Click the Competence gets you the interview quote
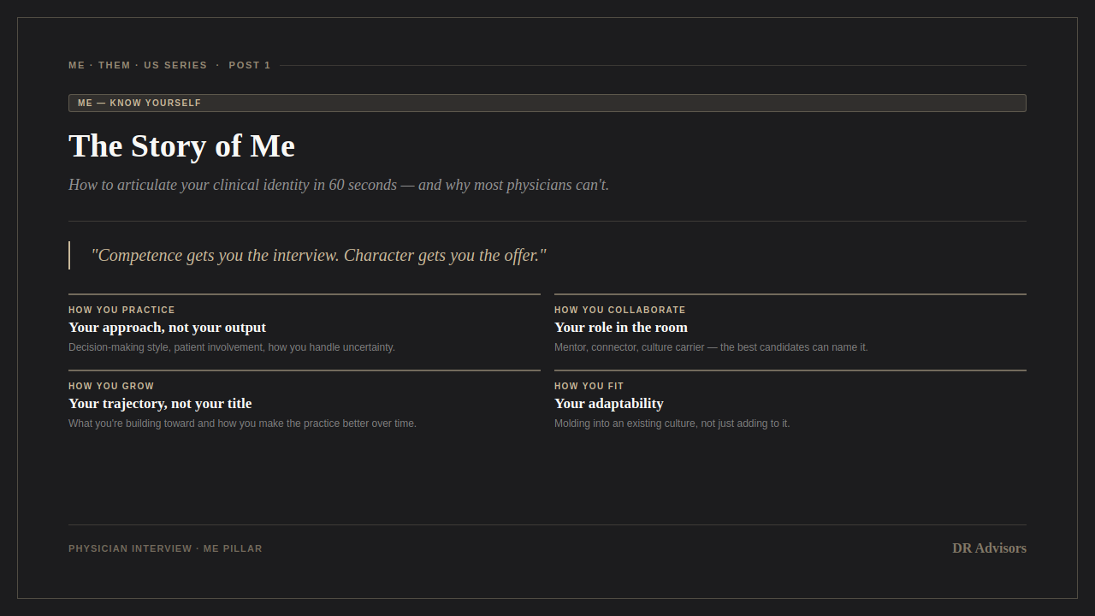The width and height of the screenshot is (1095, 616). [x=318, y=255]
